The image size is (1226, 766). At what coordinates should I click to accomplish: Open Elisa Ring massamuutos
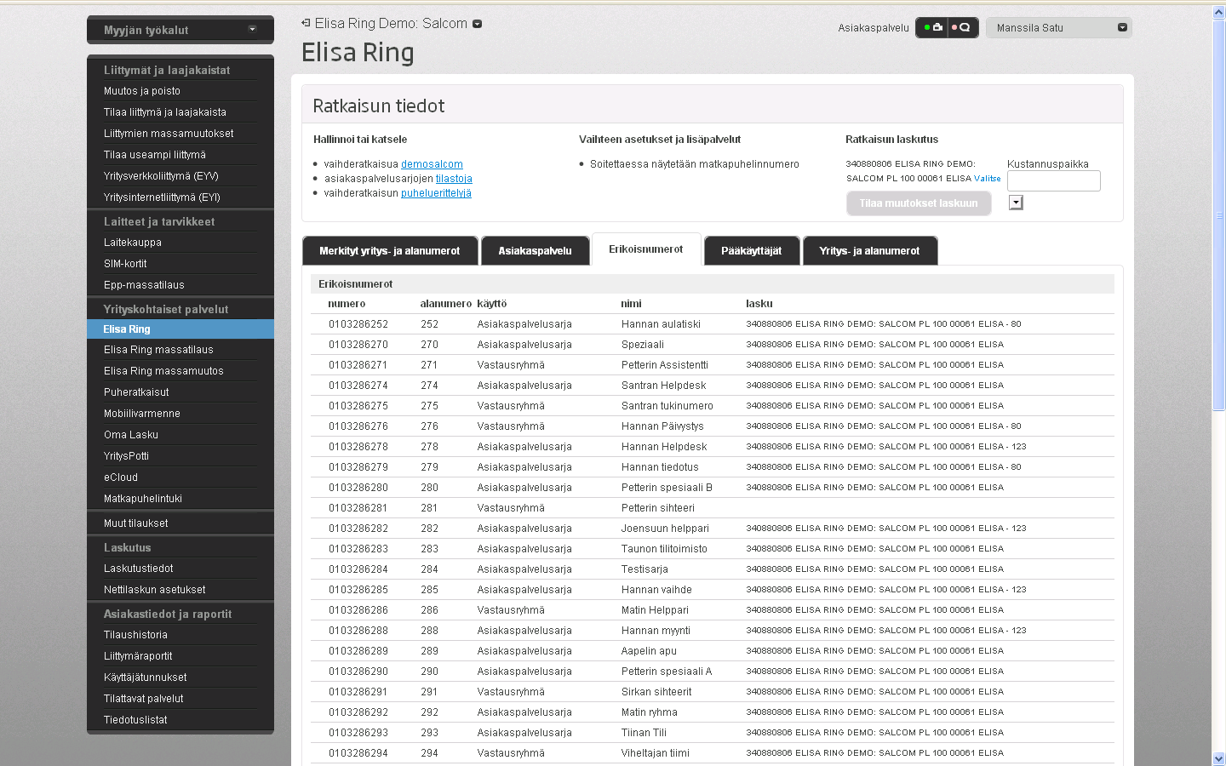pos(163,371)
